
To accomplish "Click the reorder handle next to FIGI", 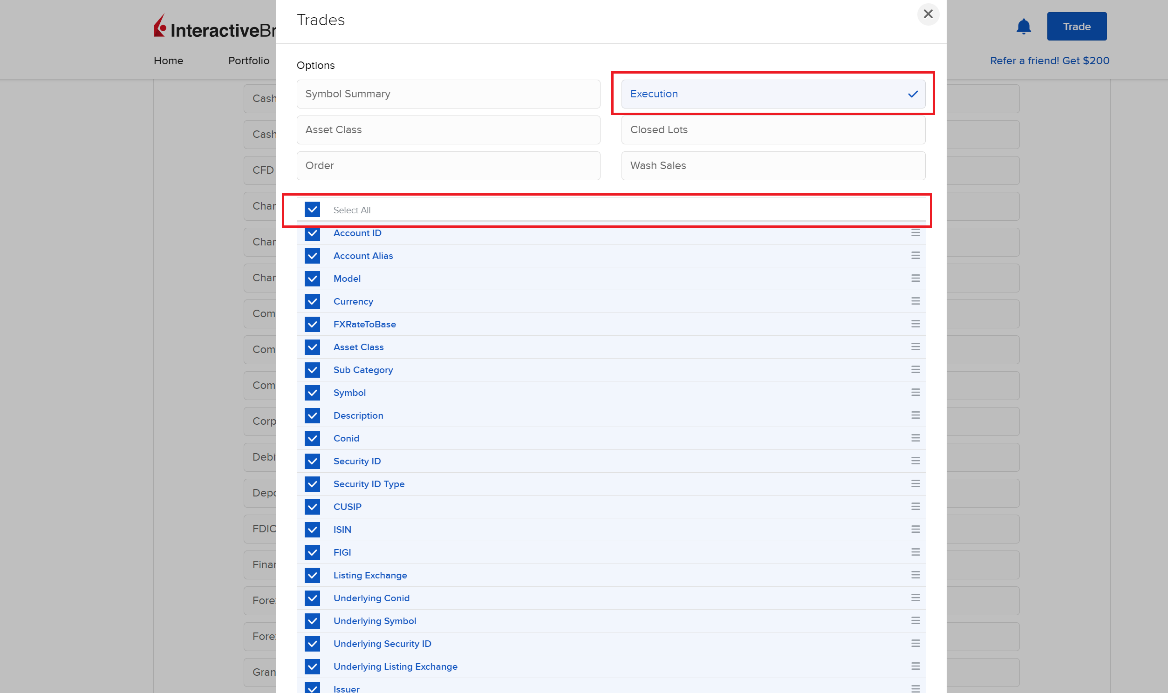I will [915, 552].
